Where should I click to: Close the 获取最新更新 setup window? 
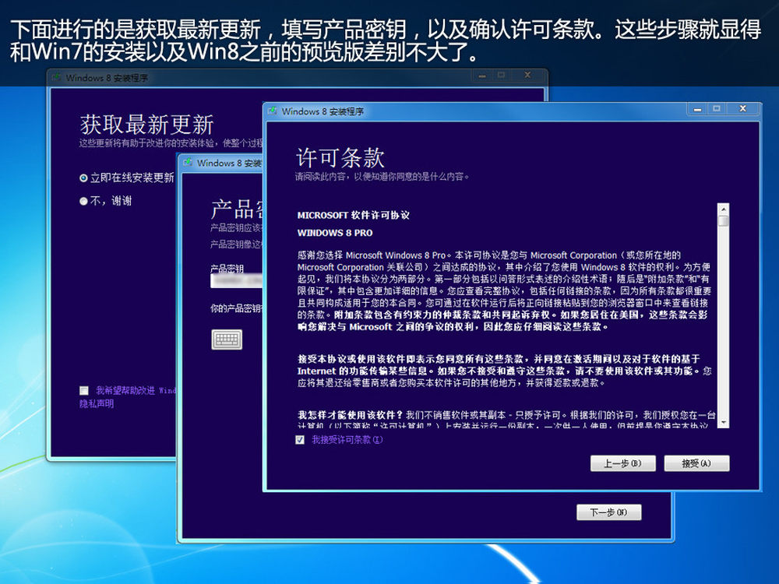527,76
